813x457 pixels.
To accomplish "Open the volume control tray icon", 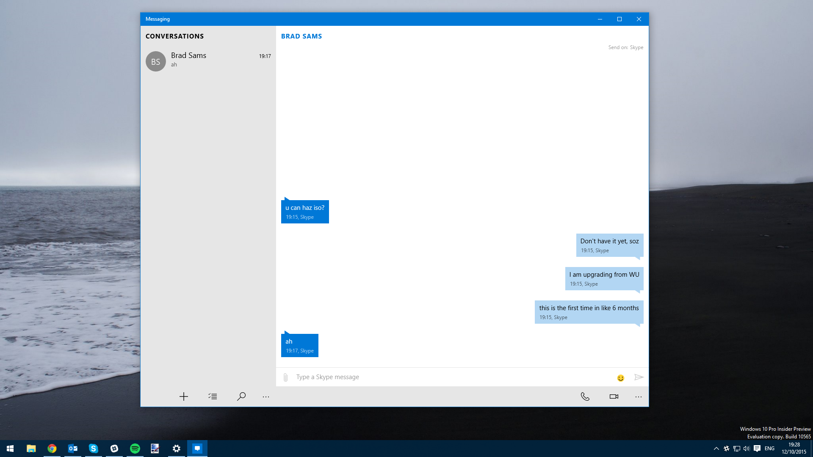I will [x=747, y=449].
